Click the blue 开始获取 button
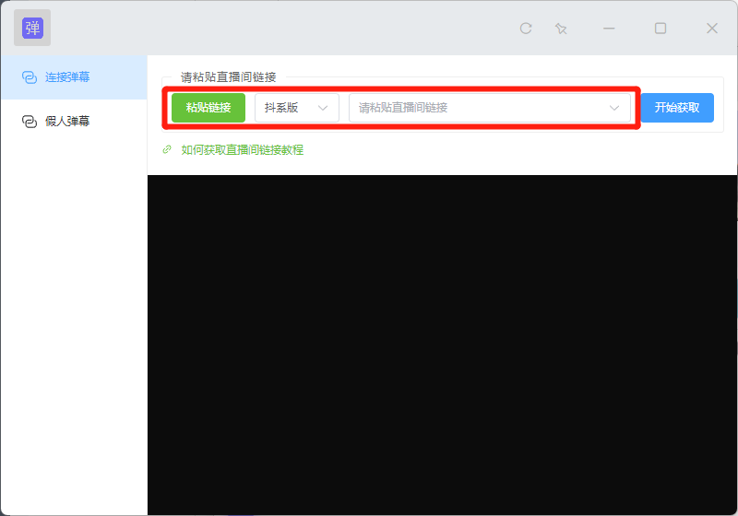This screenshot has height=516, width=738. coord(677,108)
